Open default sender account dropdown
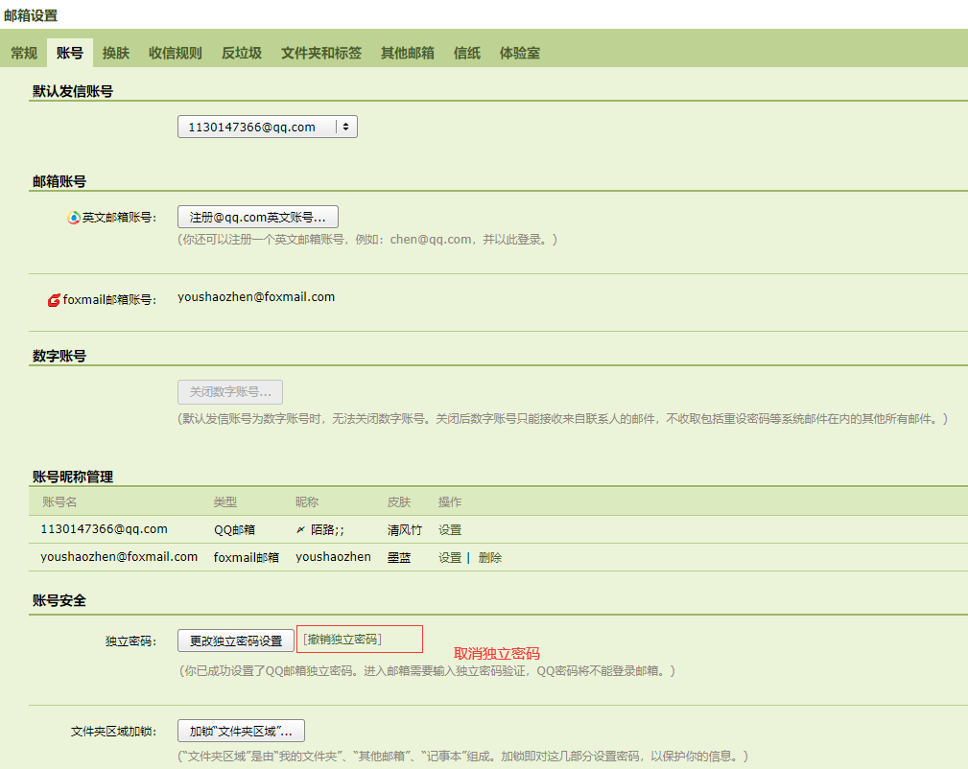Screen dimensions: 968x769 (268, 127)
